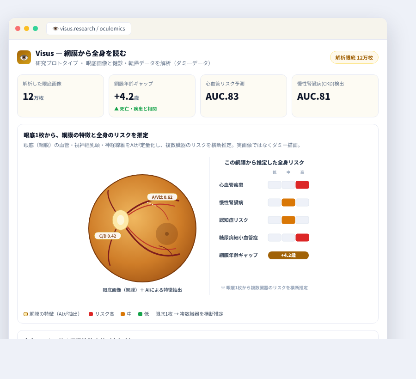Click the 認知症リスク row label
The image size is (416, 379).
pos(233,220)
